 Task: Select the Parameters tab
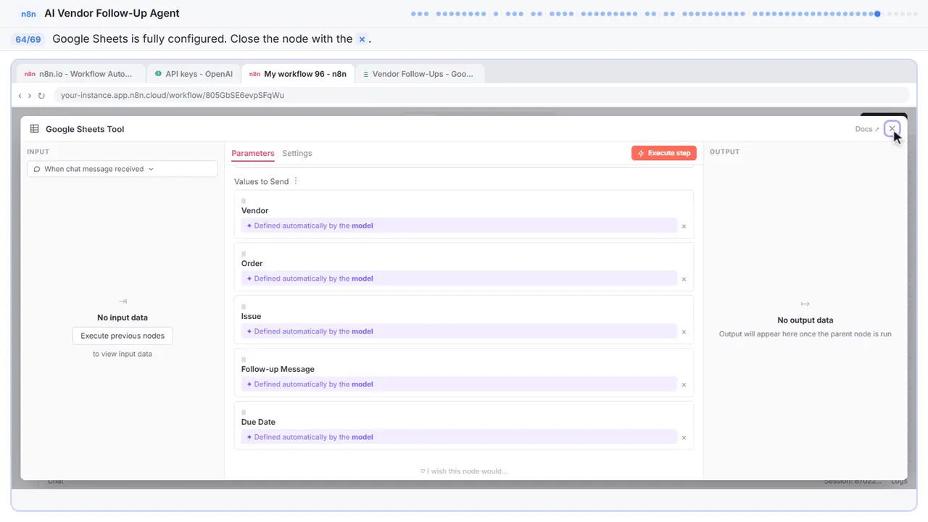tap(253, 153)
